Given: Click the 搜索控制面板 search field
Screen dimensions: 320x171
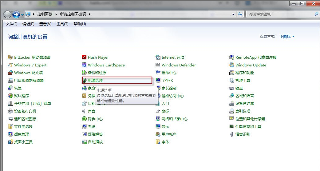Looking at the screenshot, I should (280, 14).
